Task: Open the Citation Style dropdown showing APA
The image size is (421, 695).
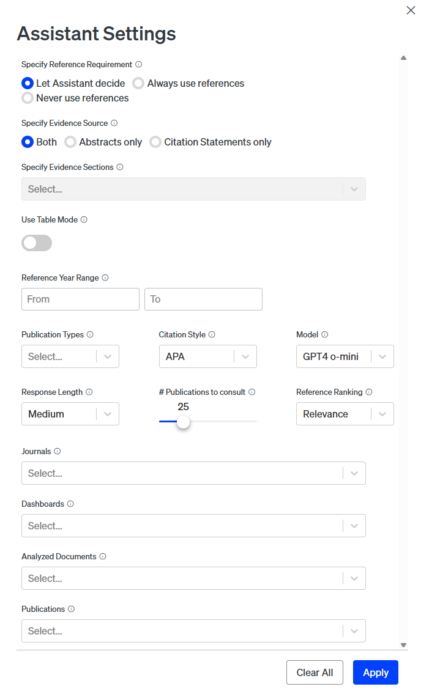Action: tap(207, 356)
